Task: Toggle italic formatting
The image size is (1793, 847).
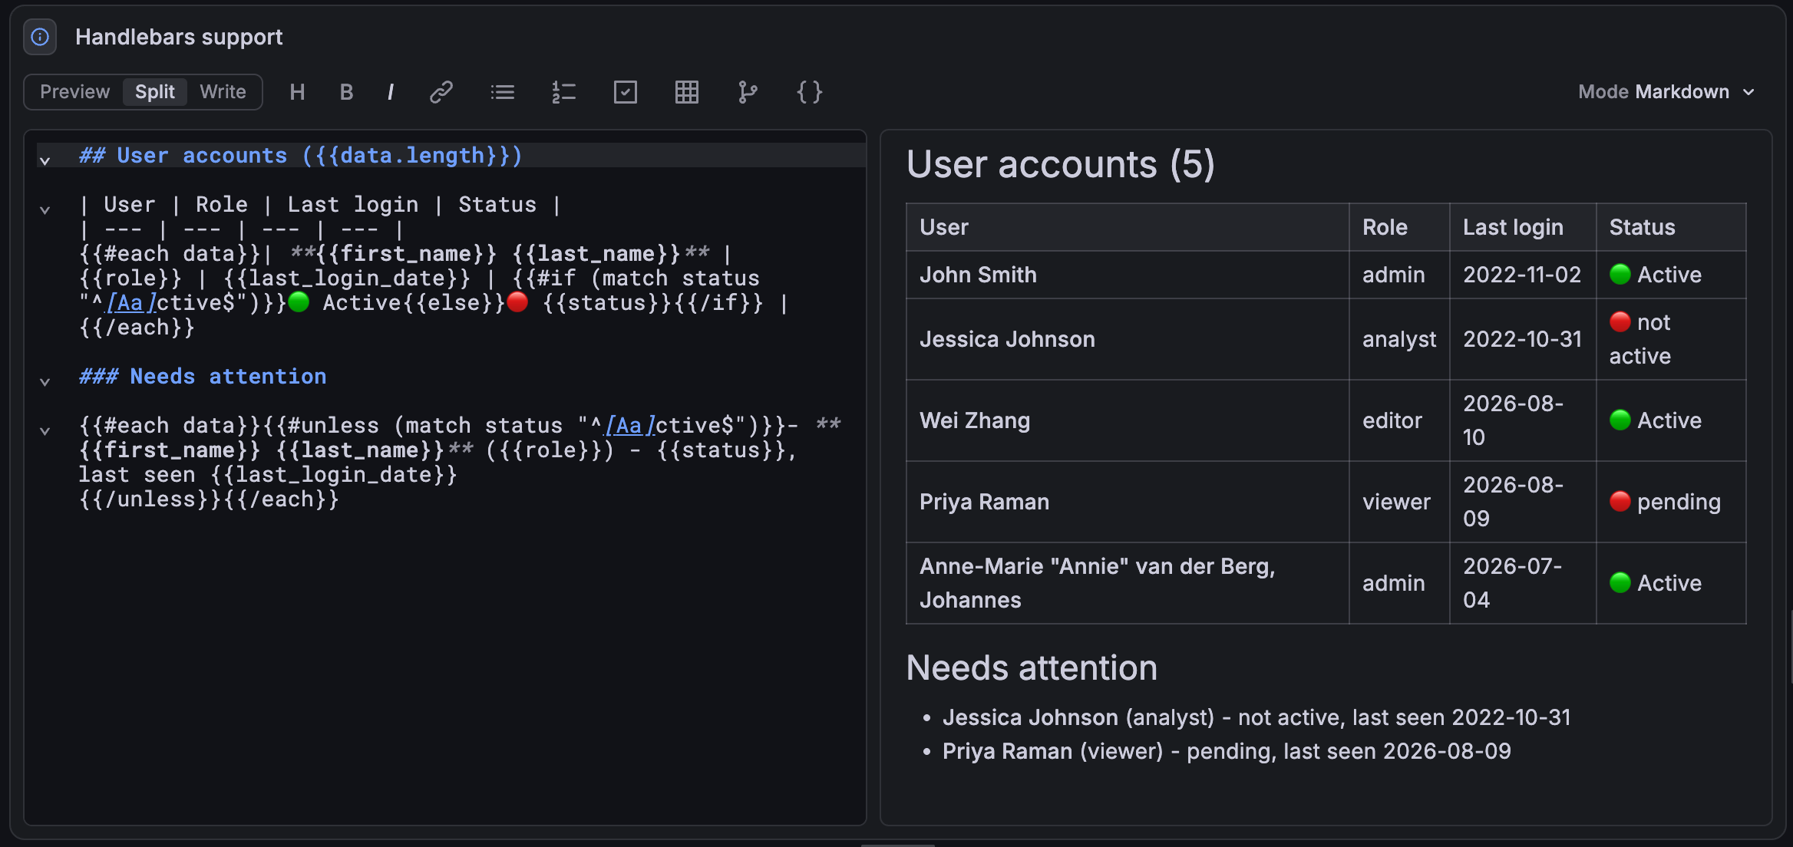Action: 391,92
